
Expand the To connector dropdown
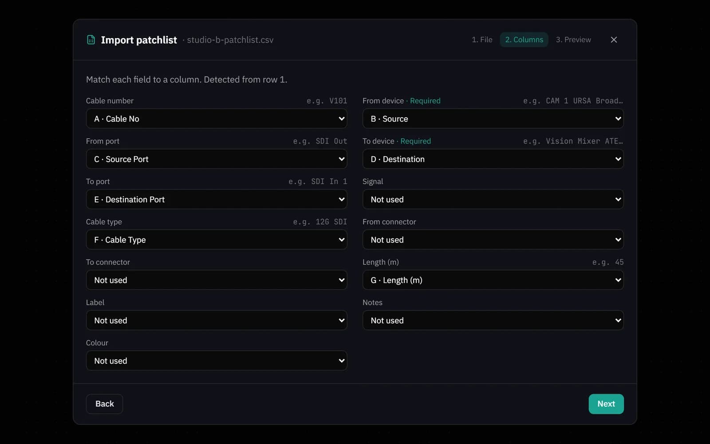tap(217, 280)
